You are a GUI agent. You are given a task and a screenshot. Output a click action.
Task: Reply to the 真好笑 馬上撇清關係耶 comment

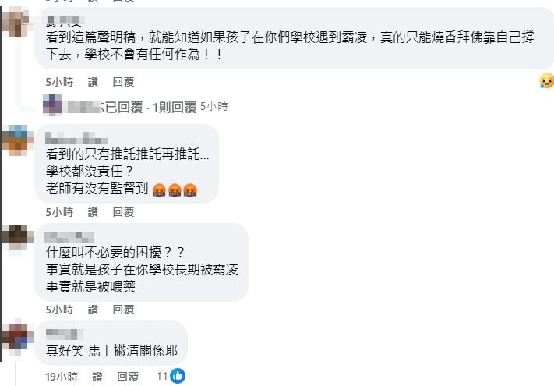pyautogui.click(x=128, y=377)
